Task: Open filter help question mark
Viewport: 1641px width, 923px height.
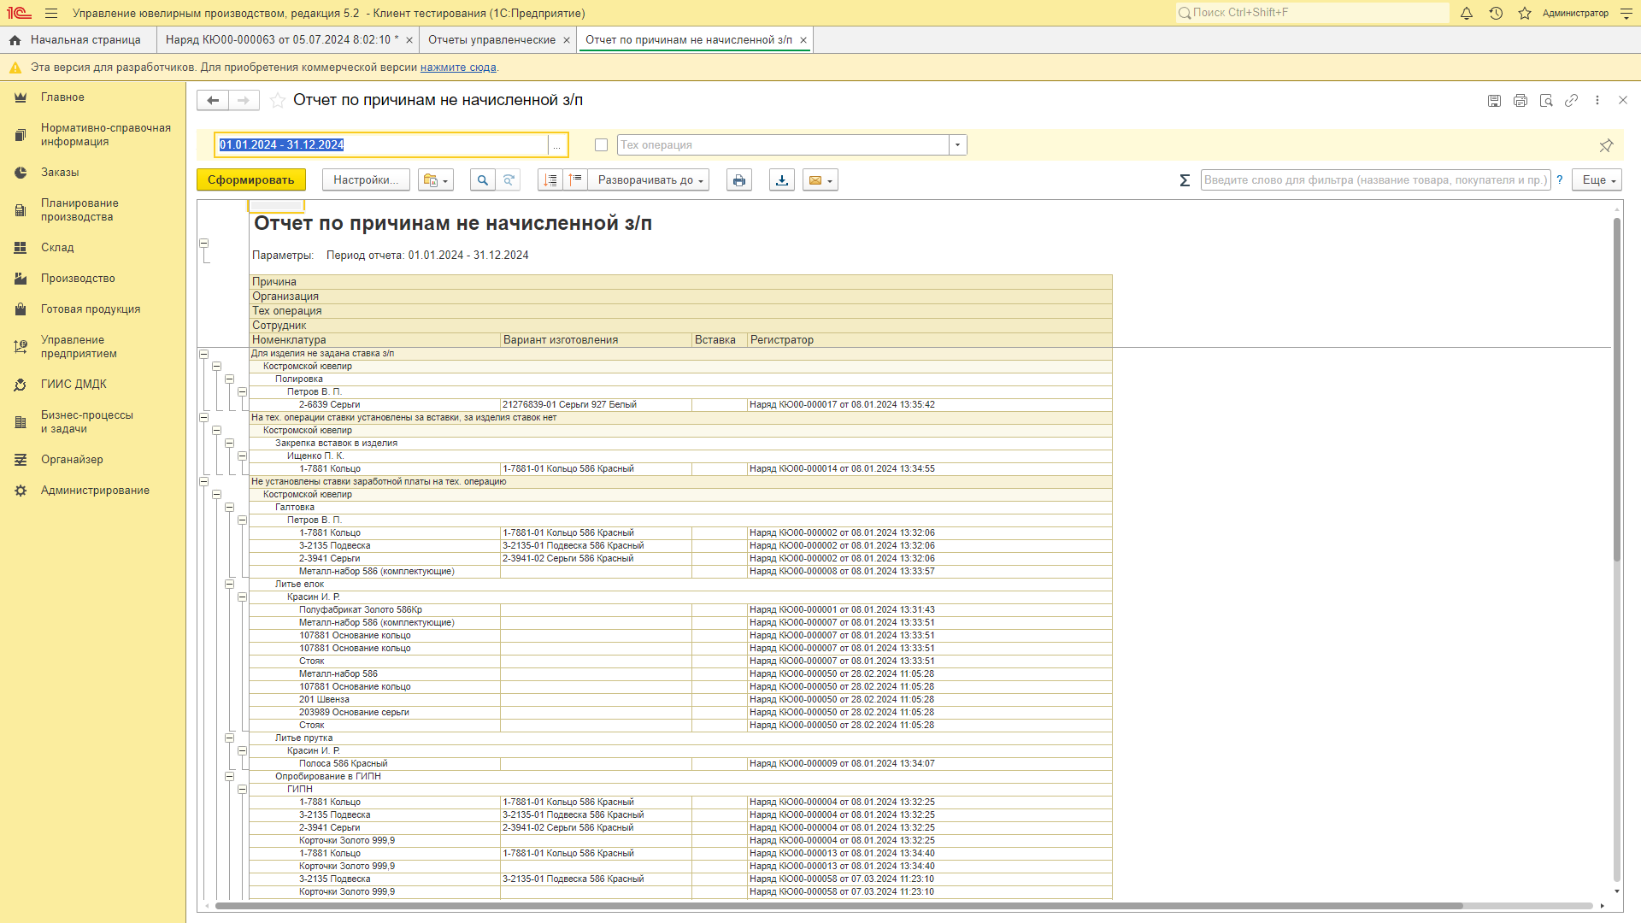Action: click(x=1560, y=180)
